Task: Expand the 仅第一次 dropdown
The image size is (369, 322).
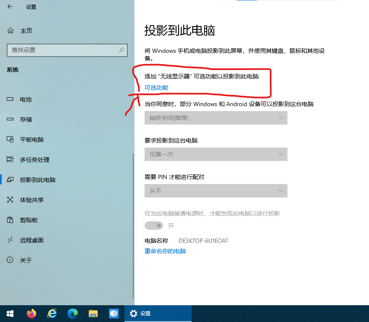Action: pyautogui.click(x=216, y=154)
